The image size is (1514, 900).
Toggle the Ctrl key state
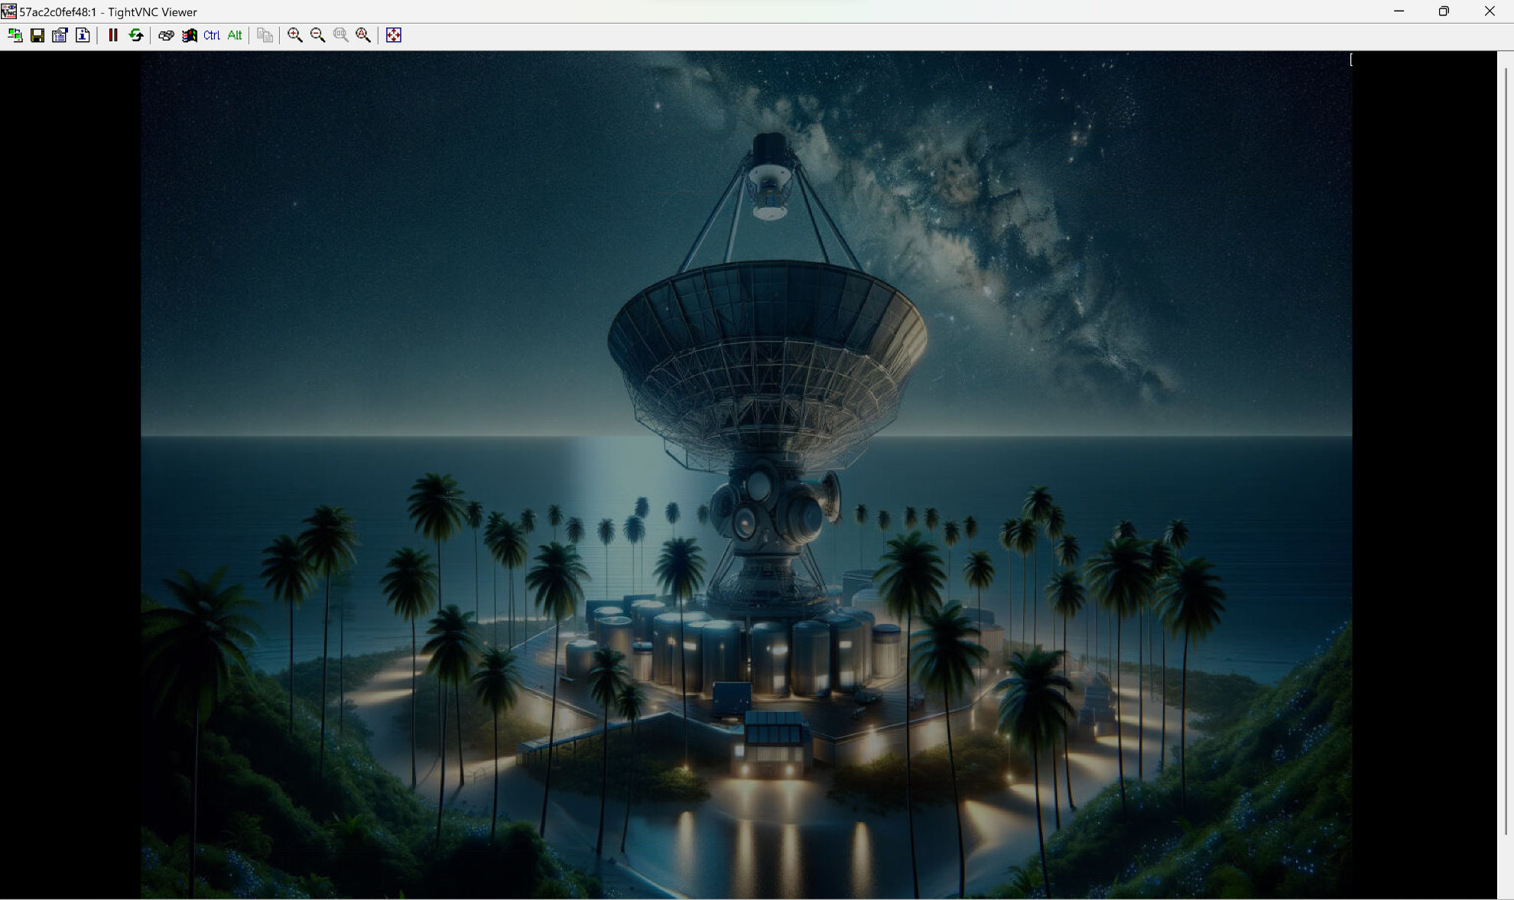212,35
